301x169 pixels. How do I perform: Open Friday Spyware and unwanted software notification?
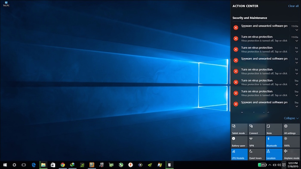coord(265,60)
